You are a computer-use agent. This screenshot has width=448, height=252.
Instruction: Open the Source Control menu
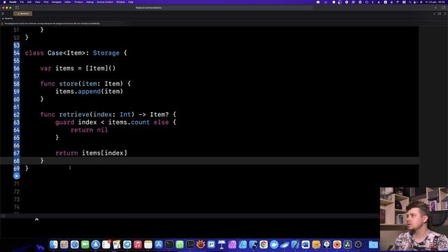pyautogui.click(x=105, y=2)
